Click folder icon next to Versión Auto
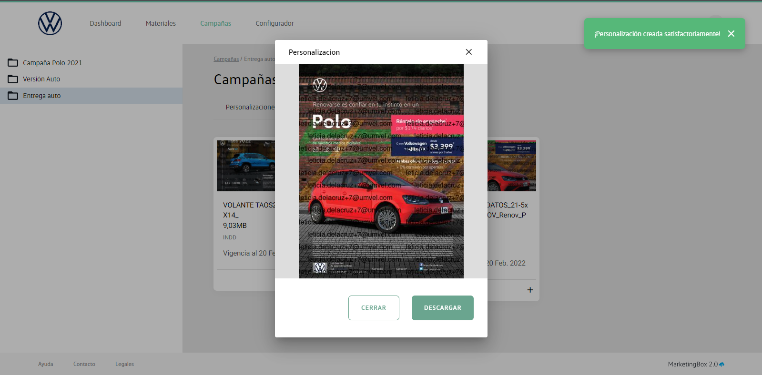This screenshot has height=375, width=762. click(13, 79)
